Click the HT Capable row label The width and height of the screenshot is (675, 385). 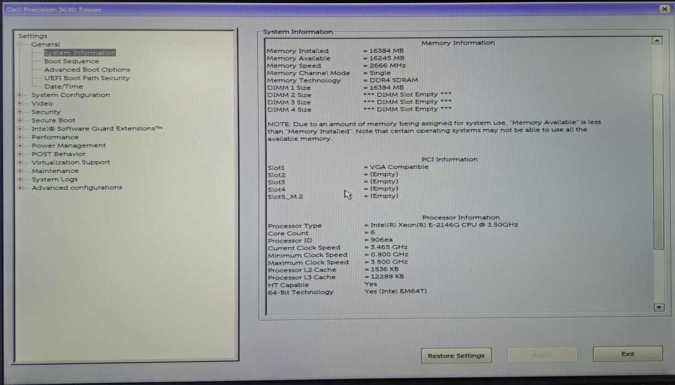pos(288,285)
